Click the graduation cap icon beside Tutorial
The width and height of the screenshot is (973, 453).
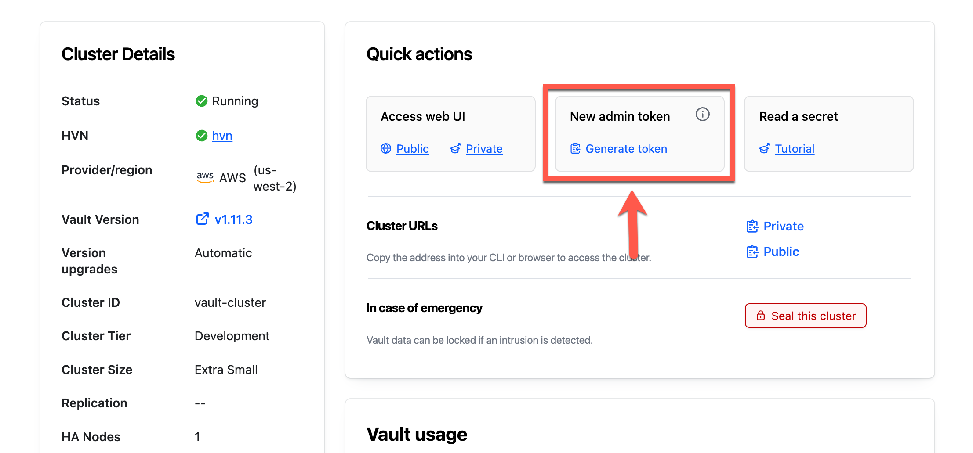coord(765,149)
